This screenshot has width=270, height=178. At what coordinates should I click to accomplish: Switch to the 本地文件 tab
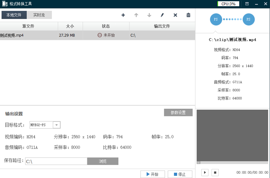coord(14,15)
